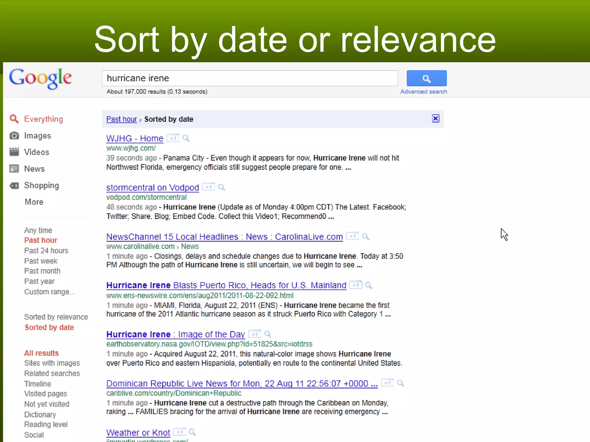Screen dimensions: 590x442
Task: Filter to Visited pages
Action: (46, 394)
